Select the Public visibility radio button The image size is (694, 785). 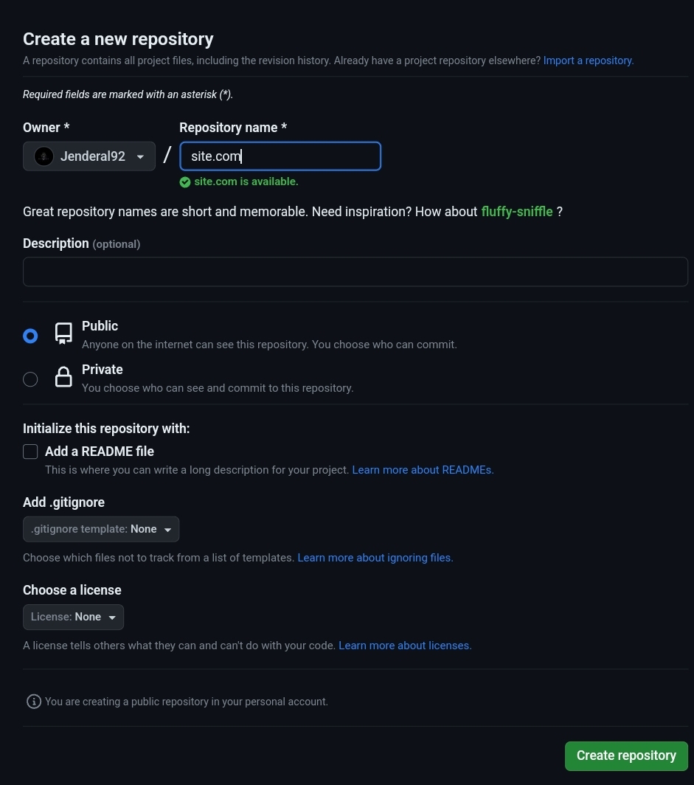click(30, 336)
